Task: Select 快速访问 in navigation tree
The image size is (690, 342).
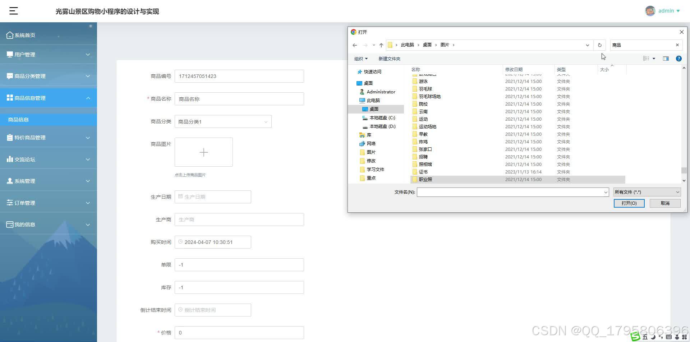Action: coord(372,72)
